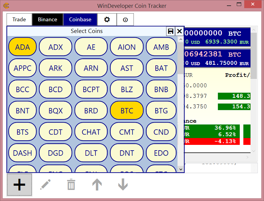Click the move down arrow icon

click(123, 184)
